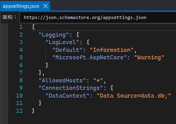Click the "Microsoft.AspNetCore" key
The image size is (176, 124).
[89, 57]
